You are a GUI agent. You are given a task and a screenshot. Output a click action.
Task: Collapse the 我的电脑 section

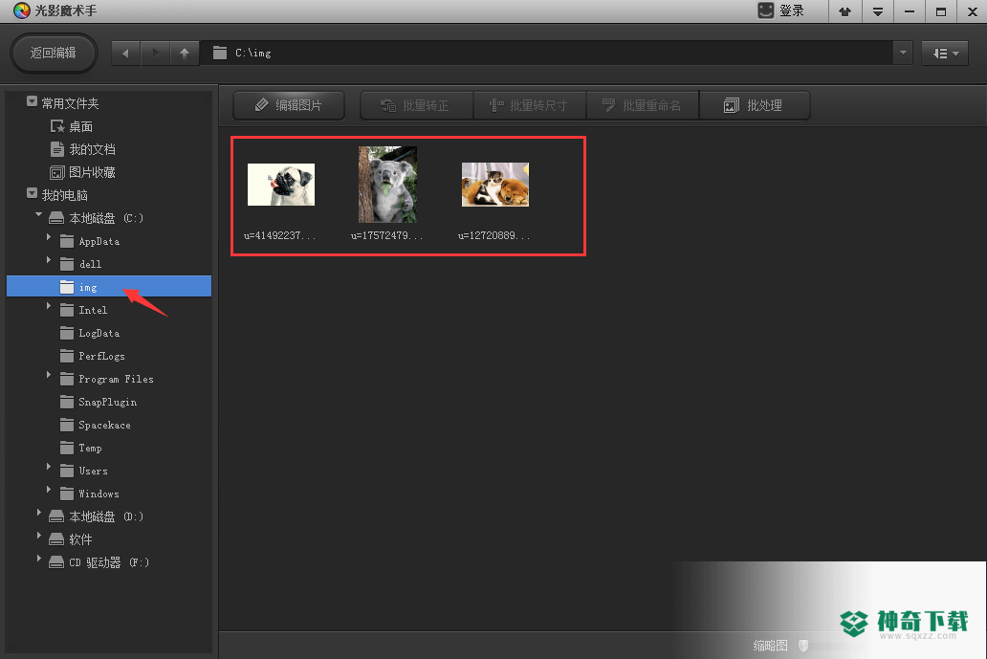click(33, 193)
